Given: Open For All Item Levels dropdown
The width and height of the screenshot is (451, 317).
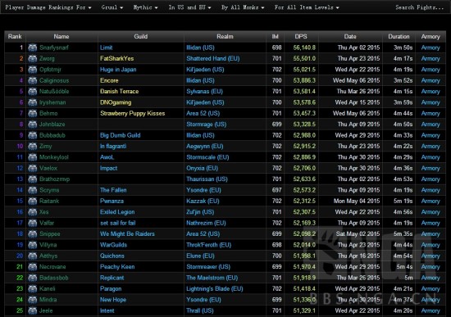Looking at the screenshot, I should click(307, 7).
